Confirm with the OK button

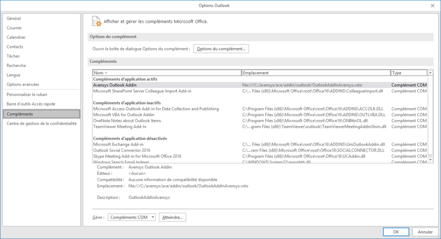coord(395,232)
